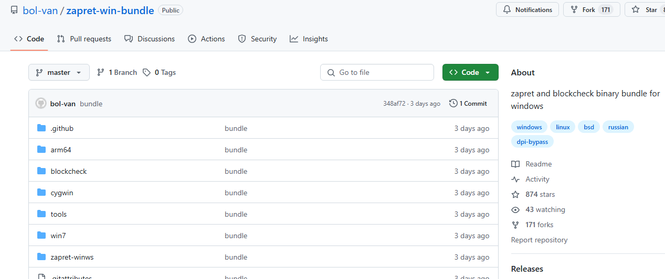Click the book icon beside Readme
This screenshot has width=665, height=279.
(515, 164)
